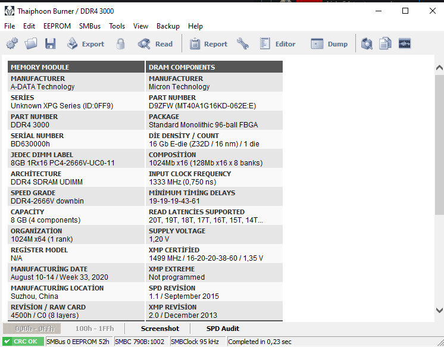Click the Screenshot button
This screenshot has width=444, height=347.
160,329
